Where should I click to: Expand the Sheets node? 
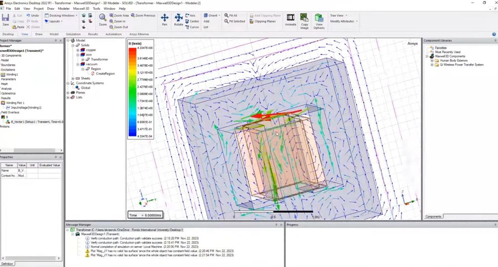(73, 78)
